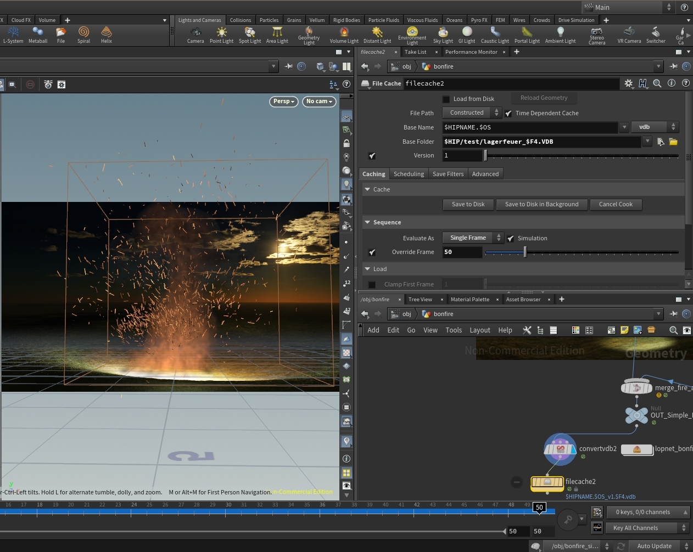Add a Sky Light from the shelf
This screenshot has width=693, height=552.
[443, 35]
